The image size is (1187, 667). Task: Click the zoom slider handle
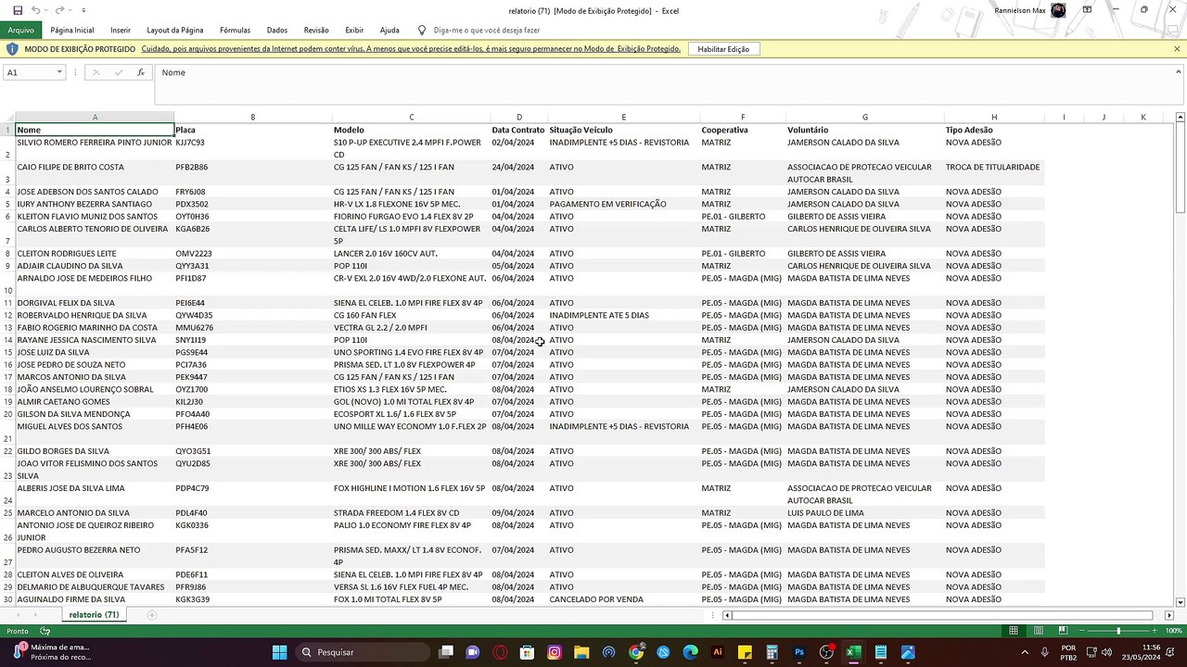(x=1117, y=631)
